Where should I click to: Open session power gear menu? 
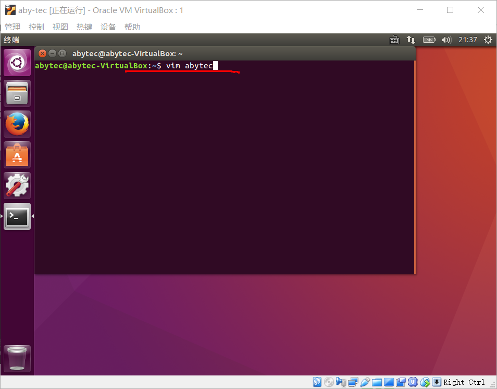pyautogui.click(x=488, y=40)
